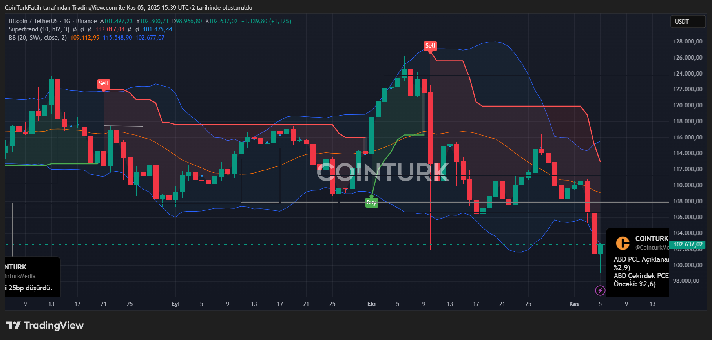Select the green Buy signal label

[x=372, y=203]
